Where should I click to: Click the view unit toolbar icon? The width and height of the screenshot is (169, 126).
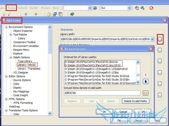49,14
